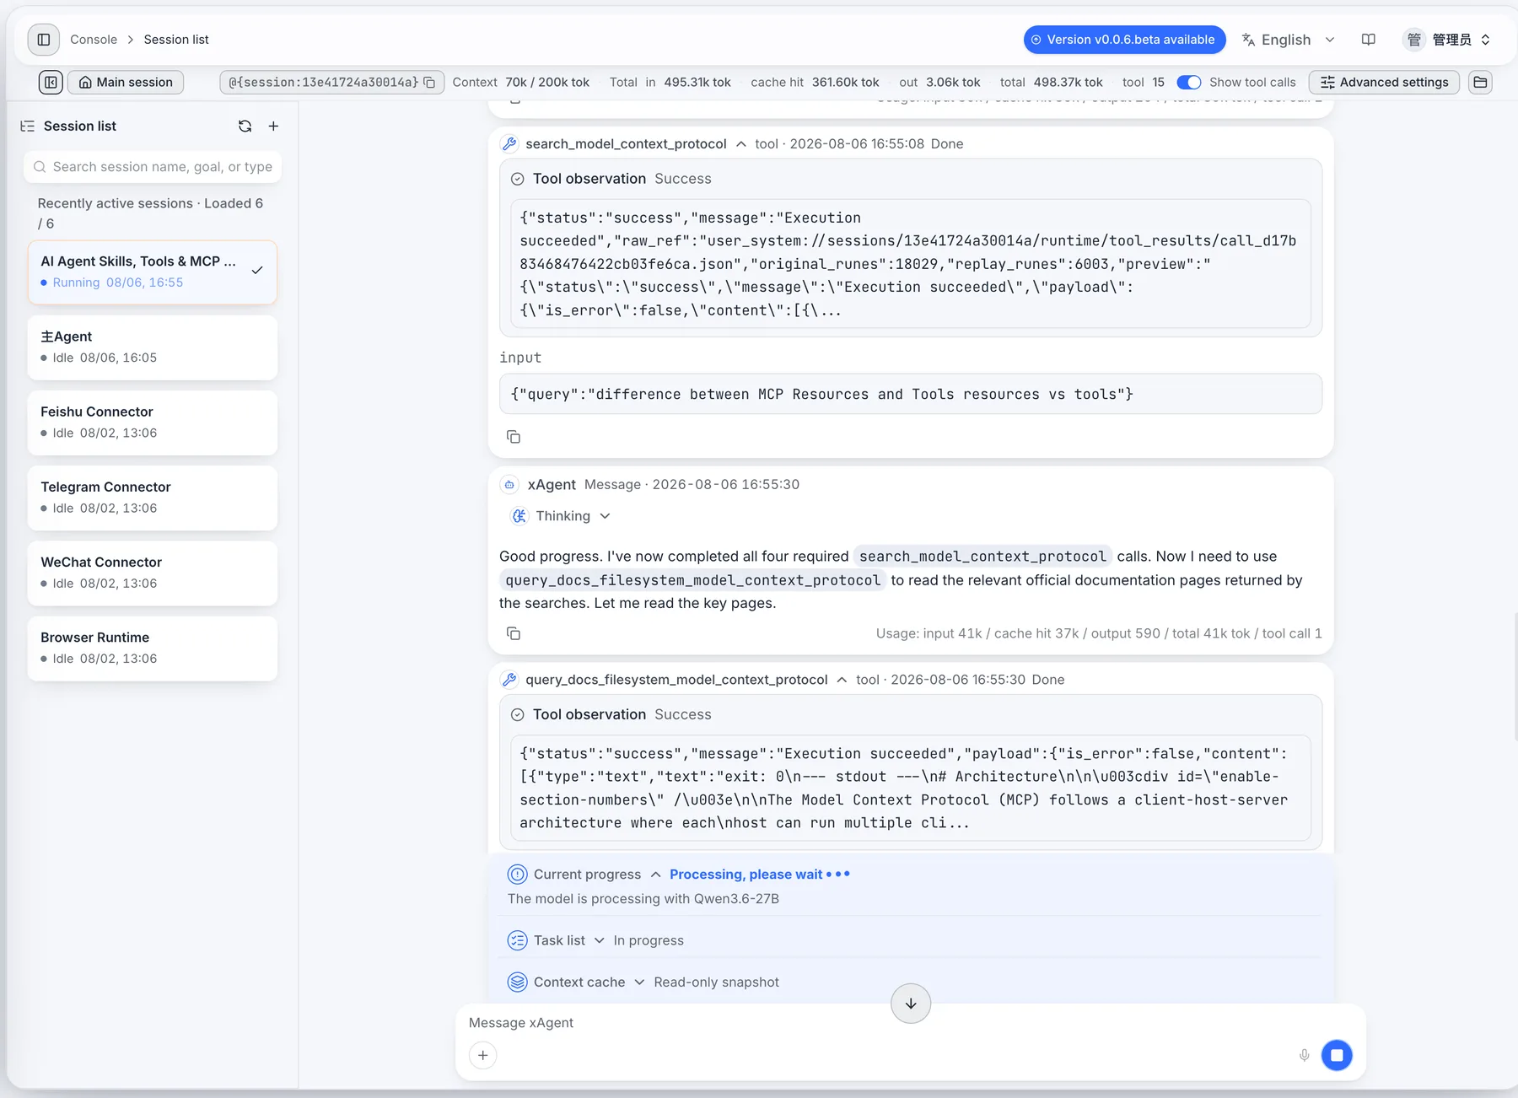Select the 主Agent session
The height and width of the screenshot is (1098, 1518).
coord(153,347)
